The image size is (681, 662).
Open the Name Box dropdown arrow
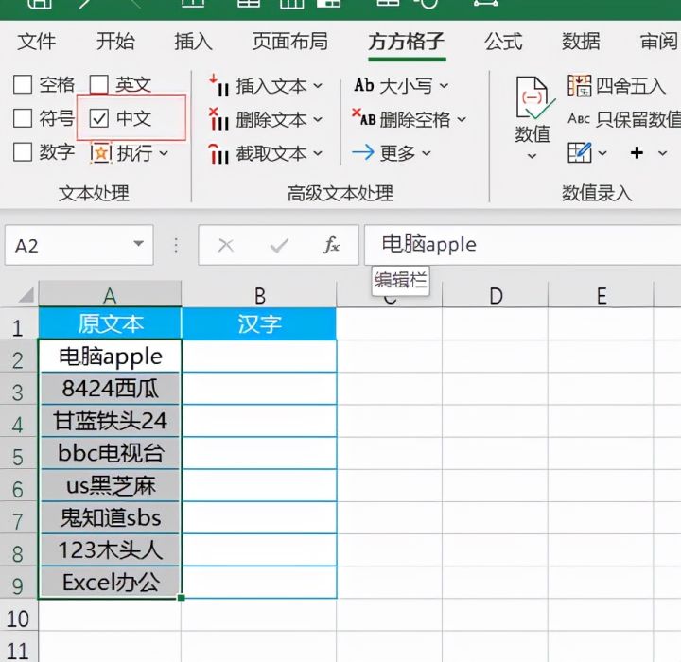point(138,244)
